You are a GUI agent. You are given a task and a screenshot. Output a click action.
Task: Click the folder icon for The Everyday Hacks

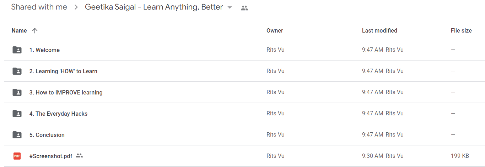point(17,114)
